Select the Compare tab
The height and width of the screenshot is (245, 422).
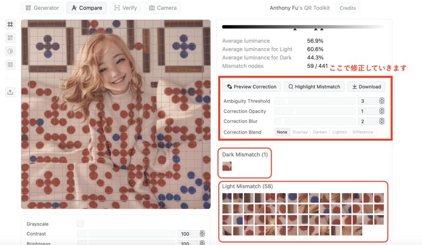coord(87,8)
